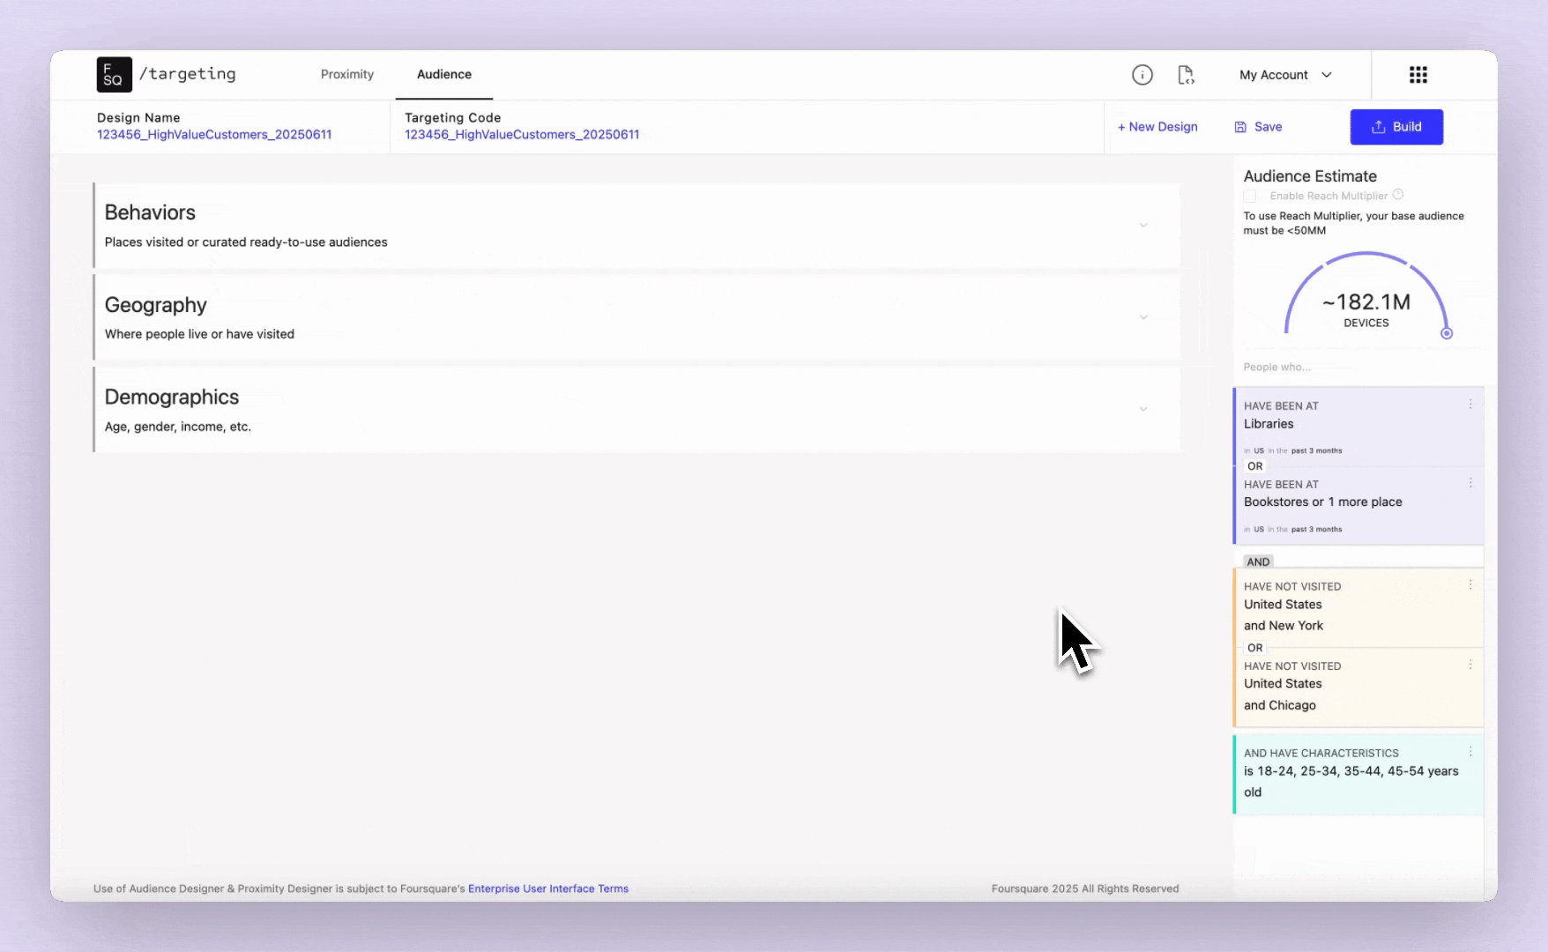Enable Reach Multiplier checkbox

1249,196
